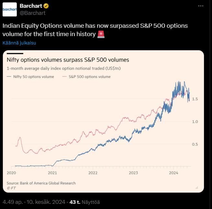Screen dimensions: 212x209
Task: Click the gold verified badge
Action: [47, 6]
